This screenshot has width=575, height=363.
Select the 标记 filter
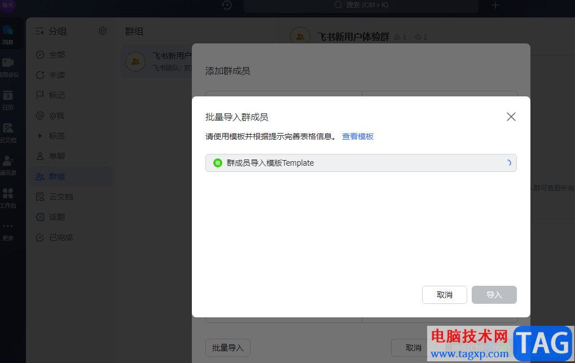(x=71, y=96)
